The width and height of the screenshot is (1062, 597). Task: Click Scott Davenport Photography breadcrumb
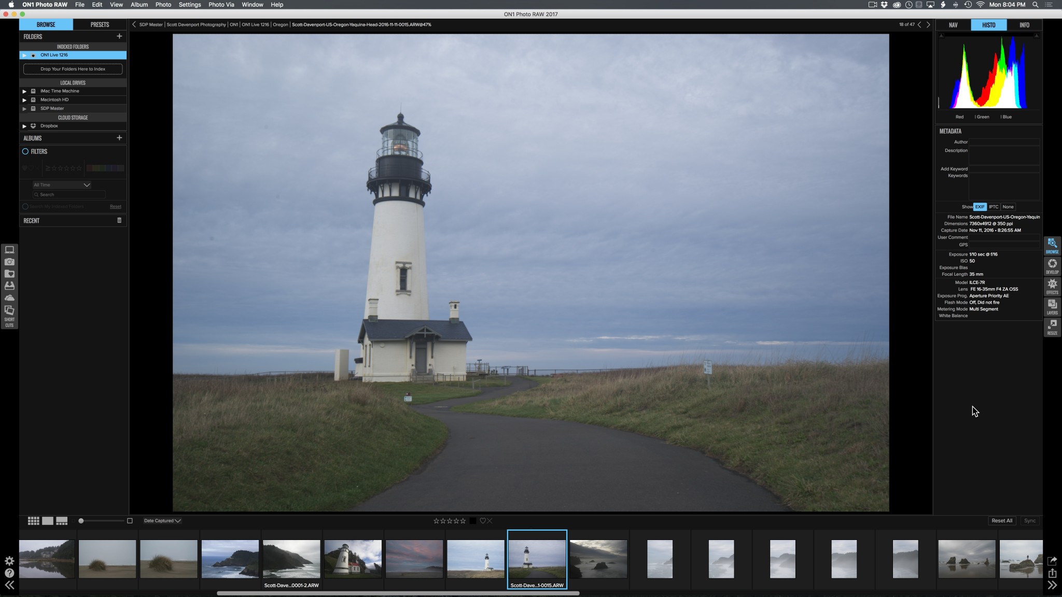click(x=197, y=24)
